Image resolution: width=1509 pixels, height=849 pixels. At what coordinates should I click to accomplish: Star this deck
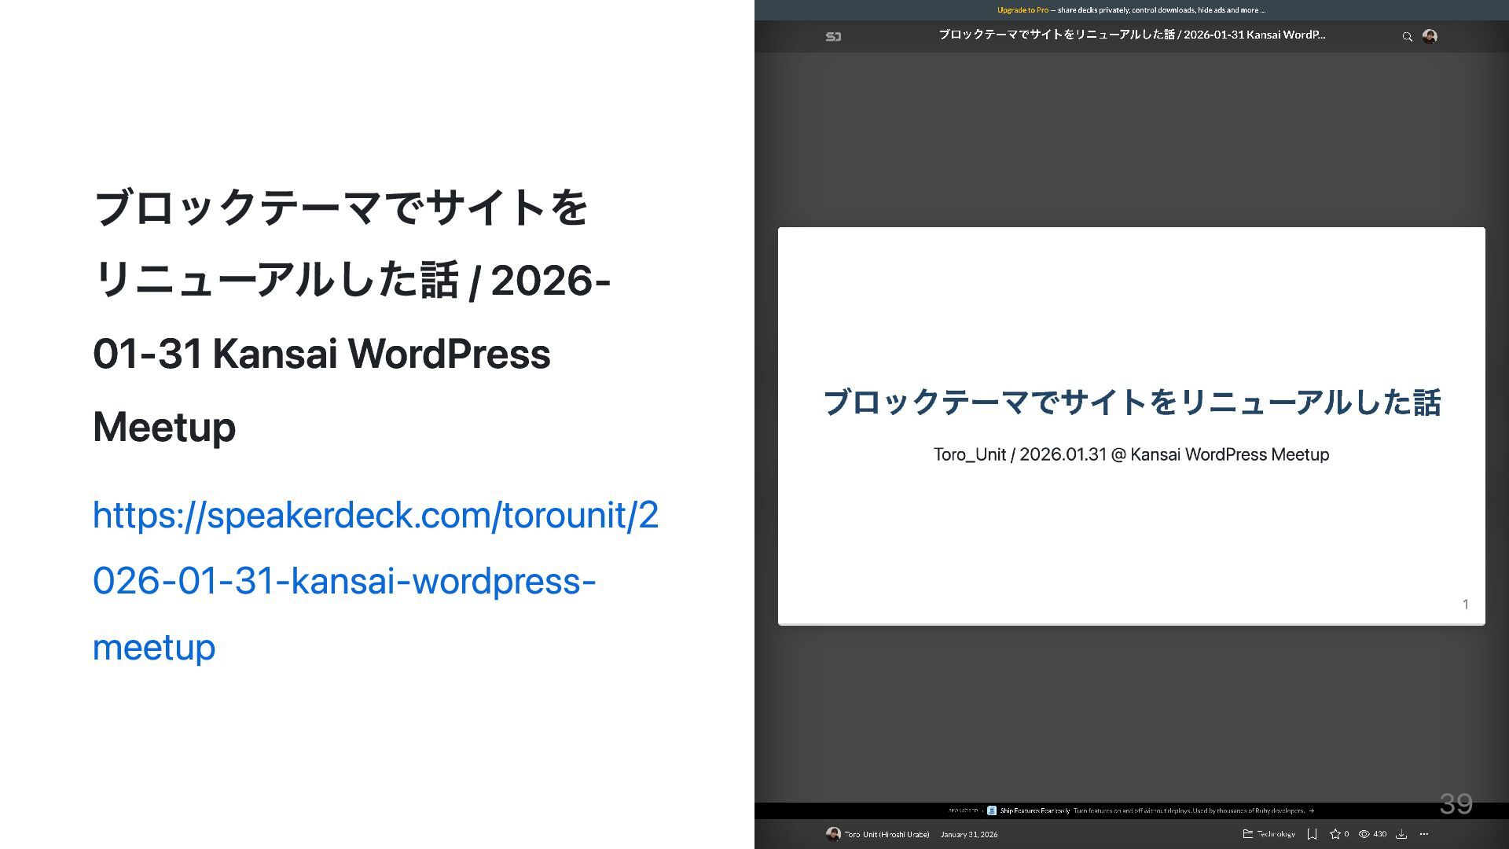click(x=1335, y=834)
